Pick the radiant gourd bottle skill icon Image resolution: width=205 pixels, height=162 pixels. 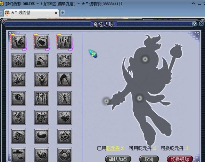pos(65,98)
